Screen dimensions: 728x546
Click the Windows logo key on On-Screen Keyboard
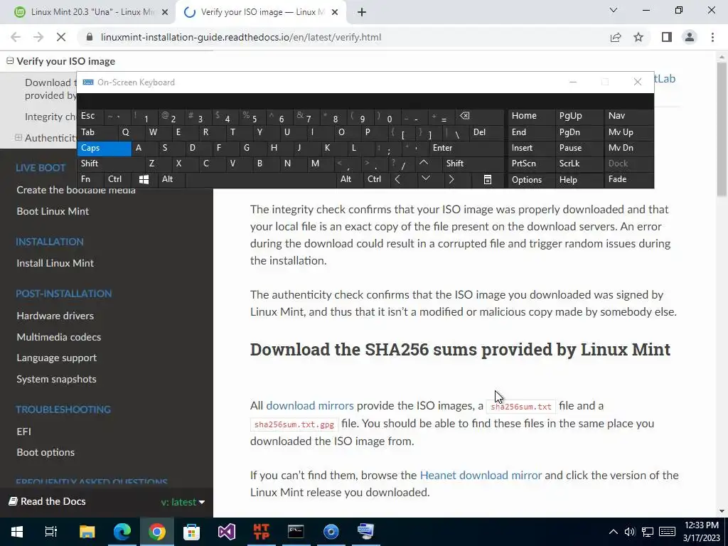click(x=144, y=179)
